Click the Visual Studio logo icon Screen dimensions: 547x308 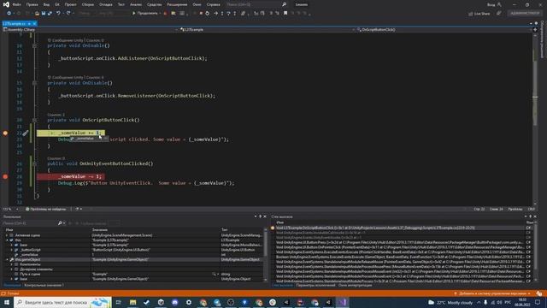pyautogui.click(x=6, y=4)
